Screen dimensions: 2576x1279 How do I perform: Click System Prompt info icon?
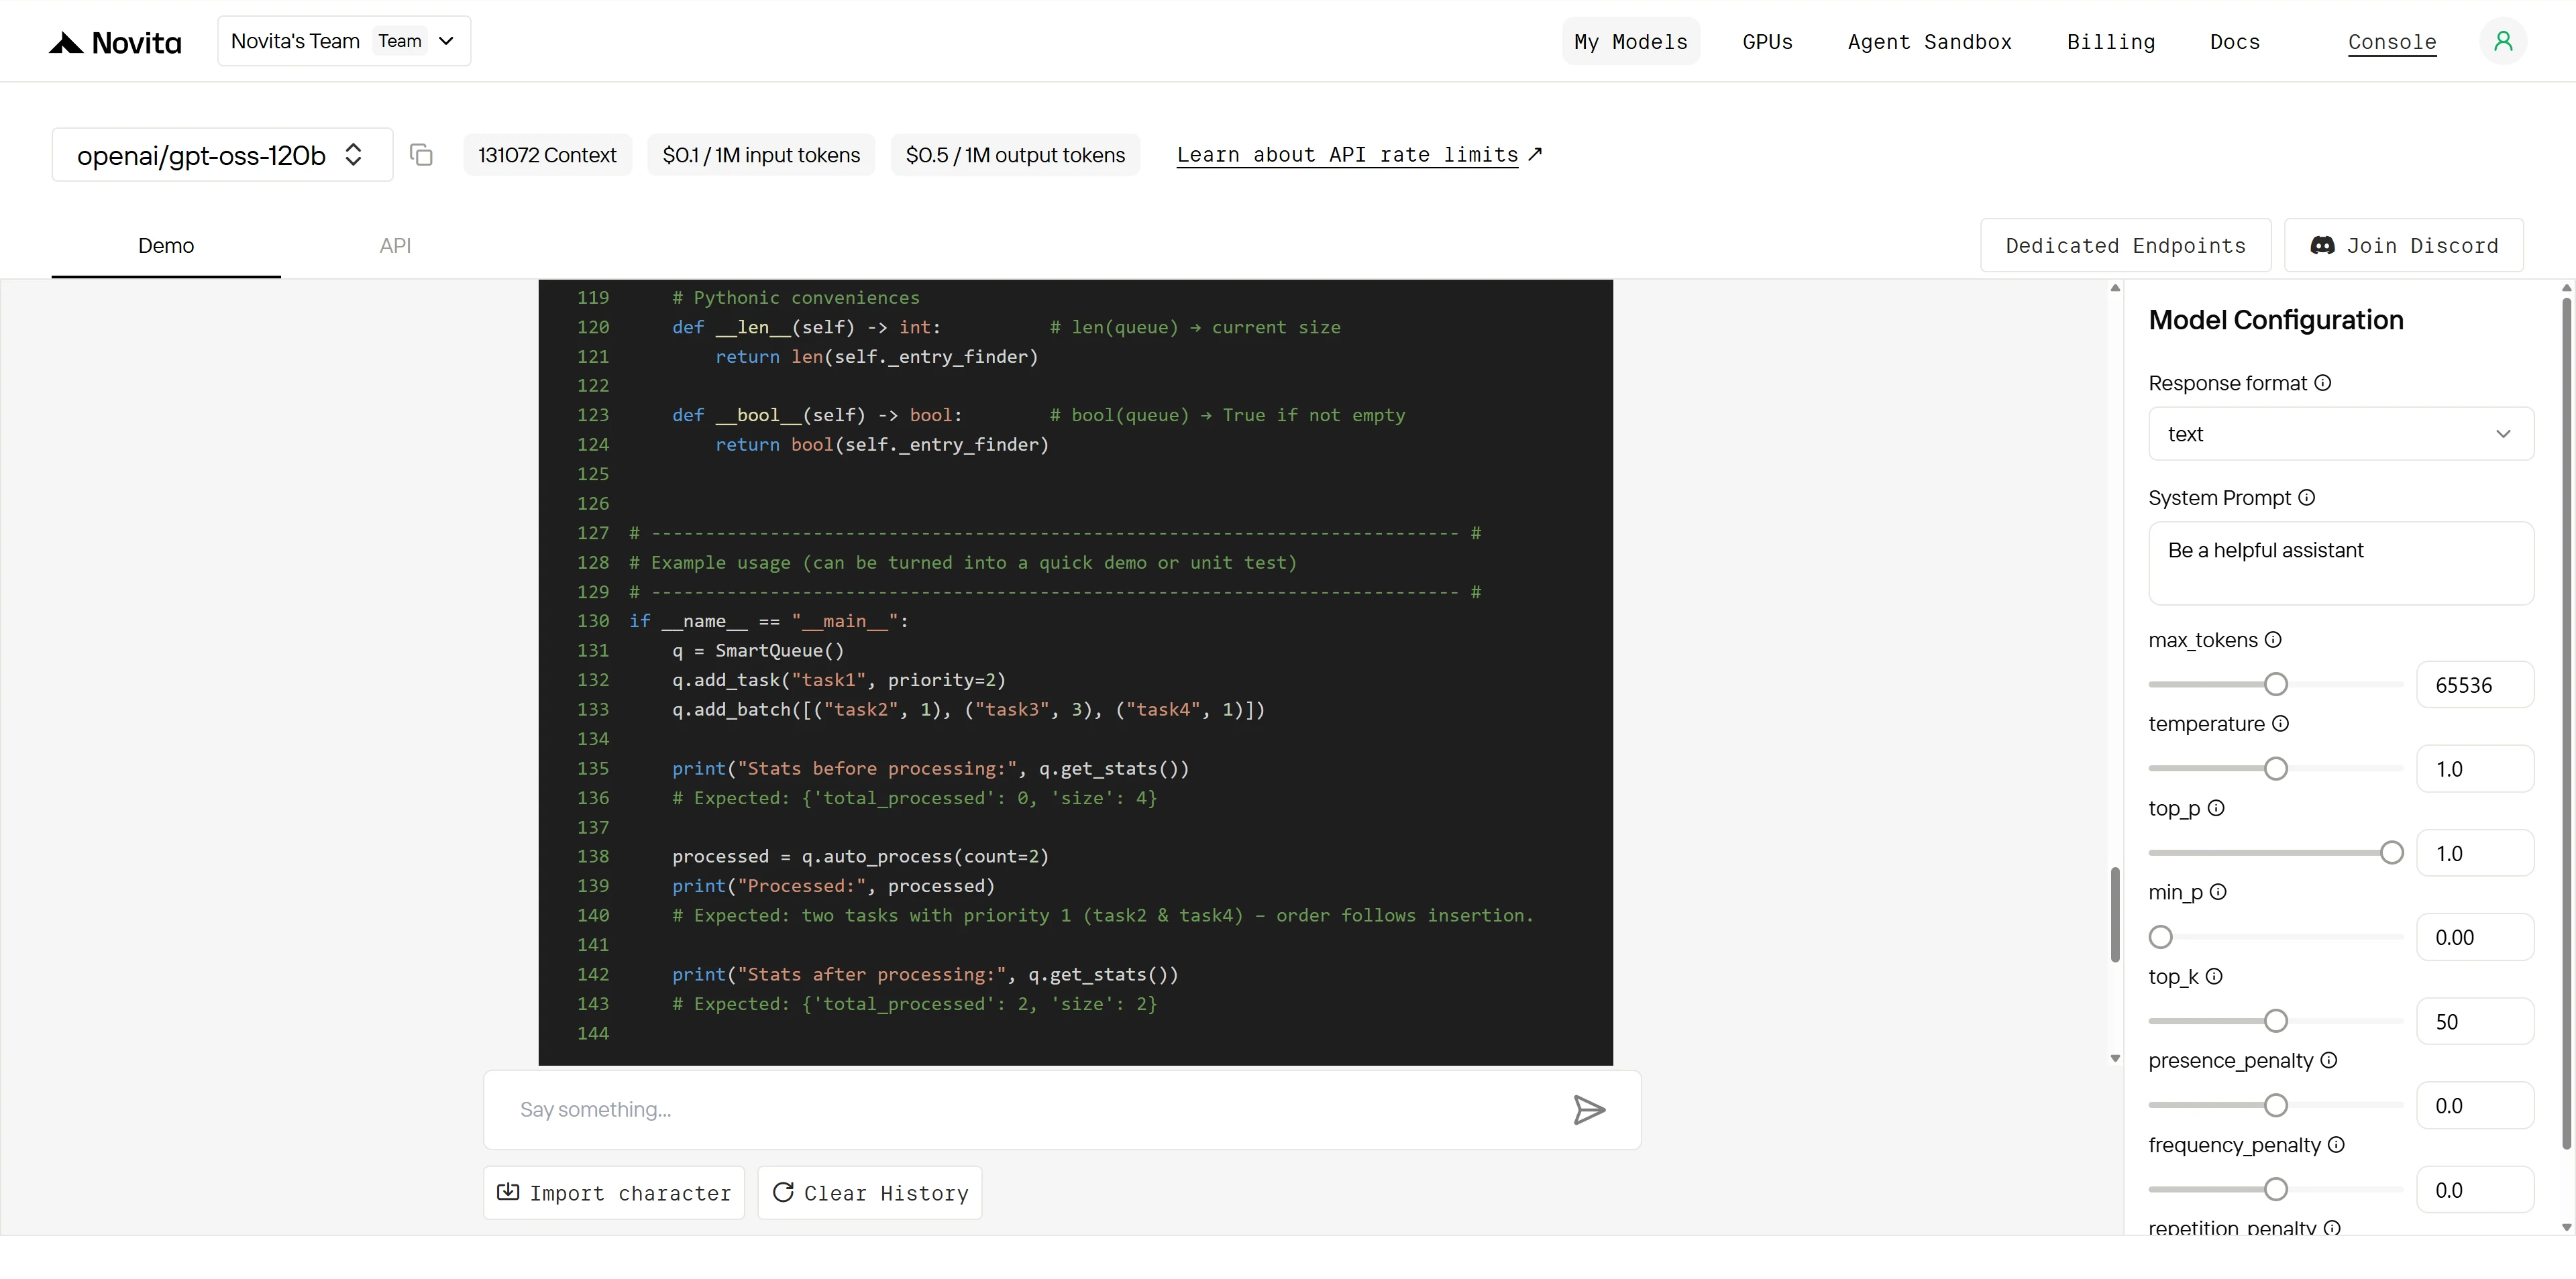[2307, 498]
